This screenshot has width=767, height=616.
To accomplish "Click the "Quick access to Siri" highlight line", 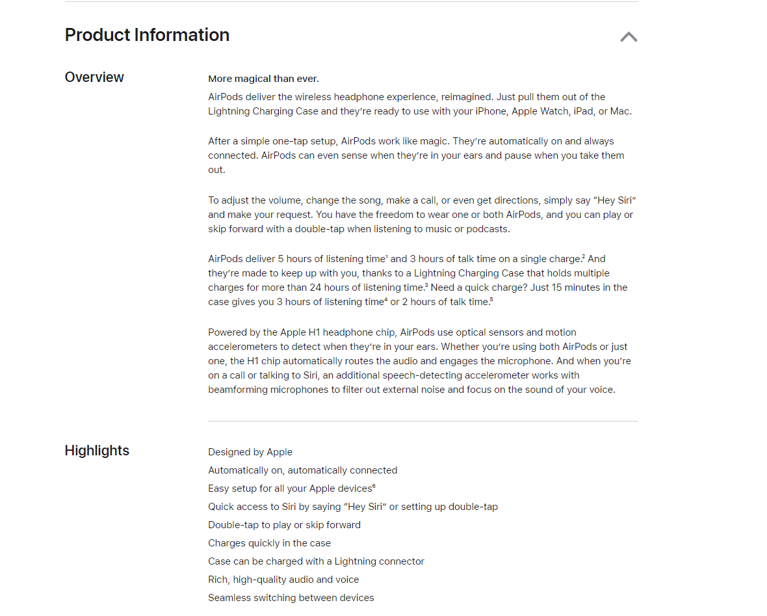I will [353, 507].
